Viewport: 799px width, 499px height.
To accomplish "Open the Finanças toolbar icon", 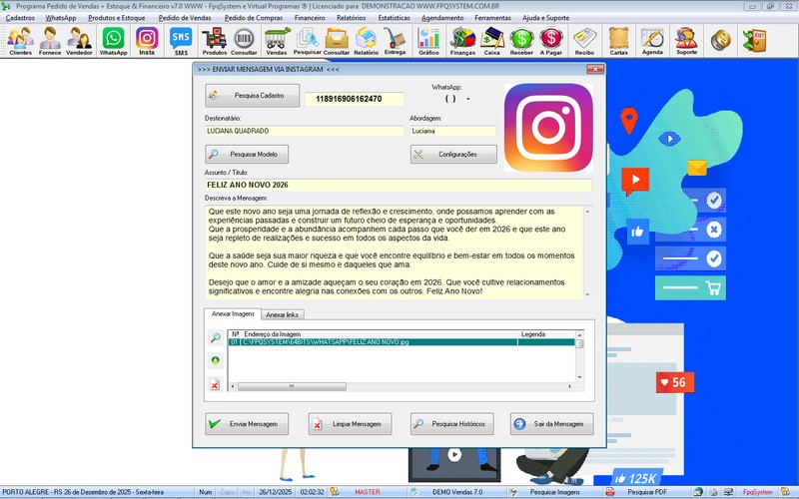I will [x=462, y=41].
